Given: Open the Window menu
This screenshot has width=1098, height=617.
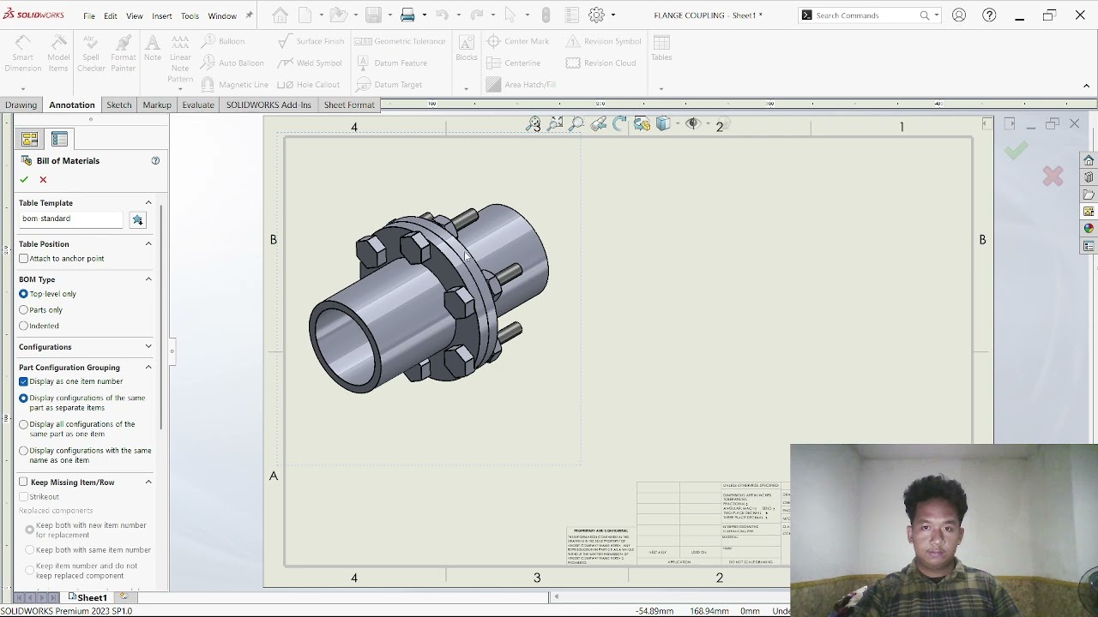Looking at the screenshot, I should click(222, 15).
